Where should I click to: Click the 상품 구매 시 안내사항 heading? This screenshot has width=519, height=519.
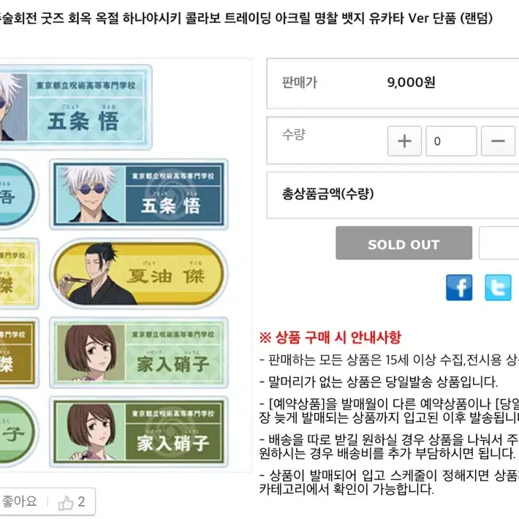pos(330,337)
